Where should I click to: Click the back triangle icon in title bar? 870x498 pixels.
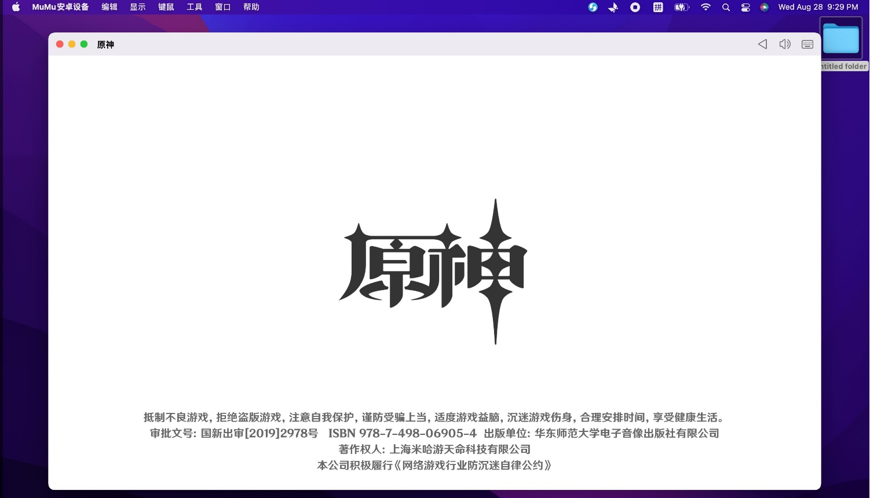762,44
